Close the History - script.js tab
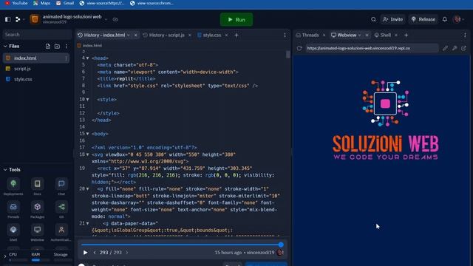 [x=190, y=35]
